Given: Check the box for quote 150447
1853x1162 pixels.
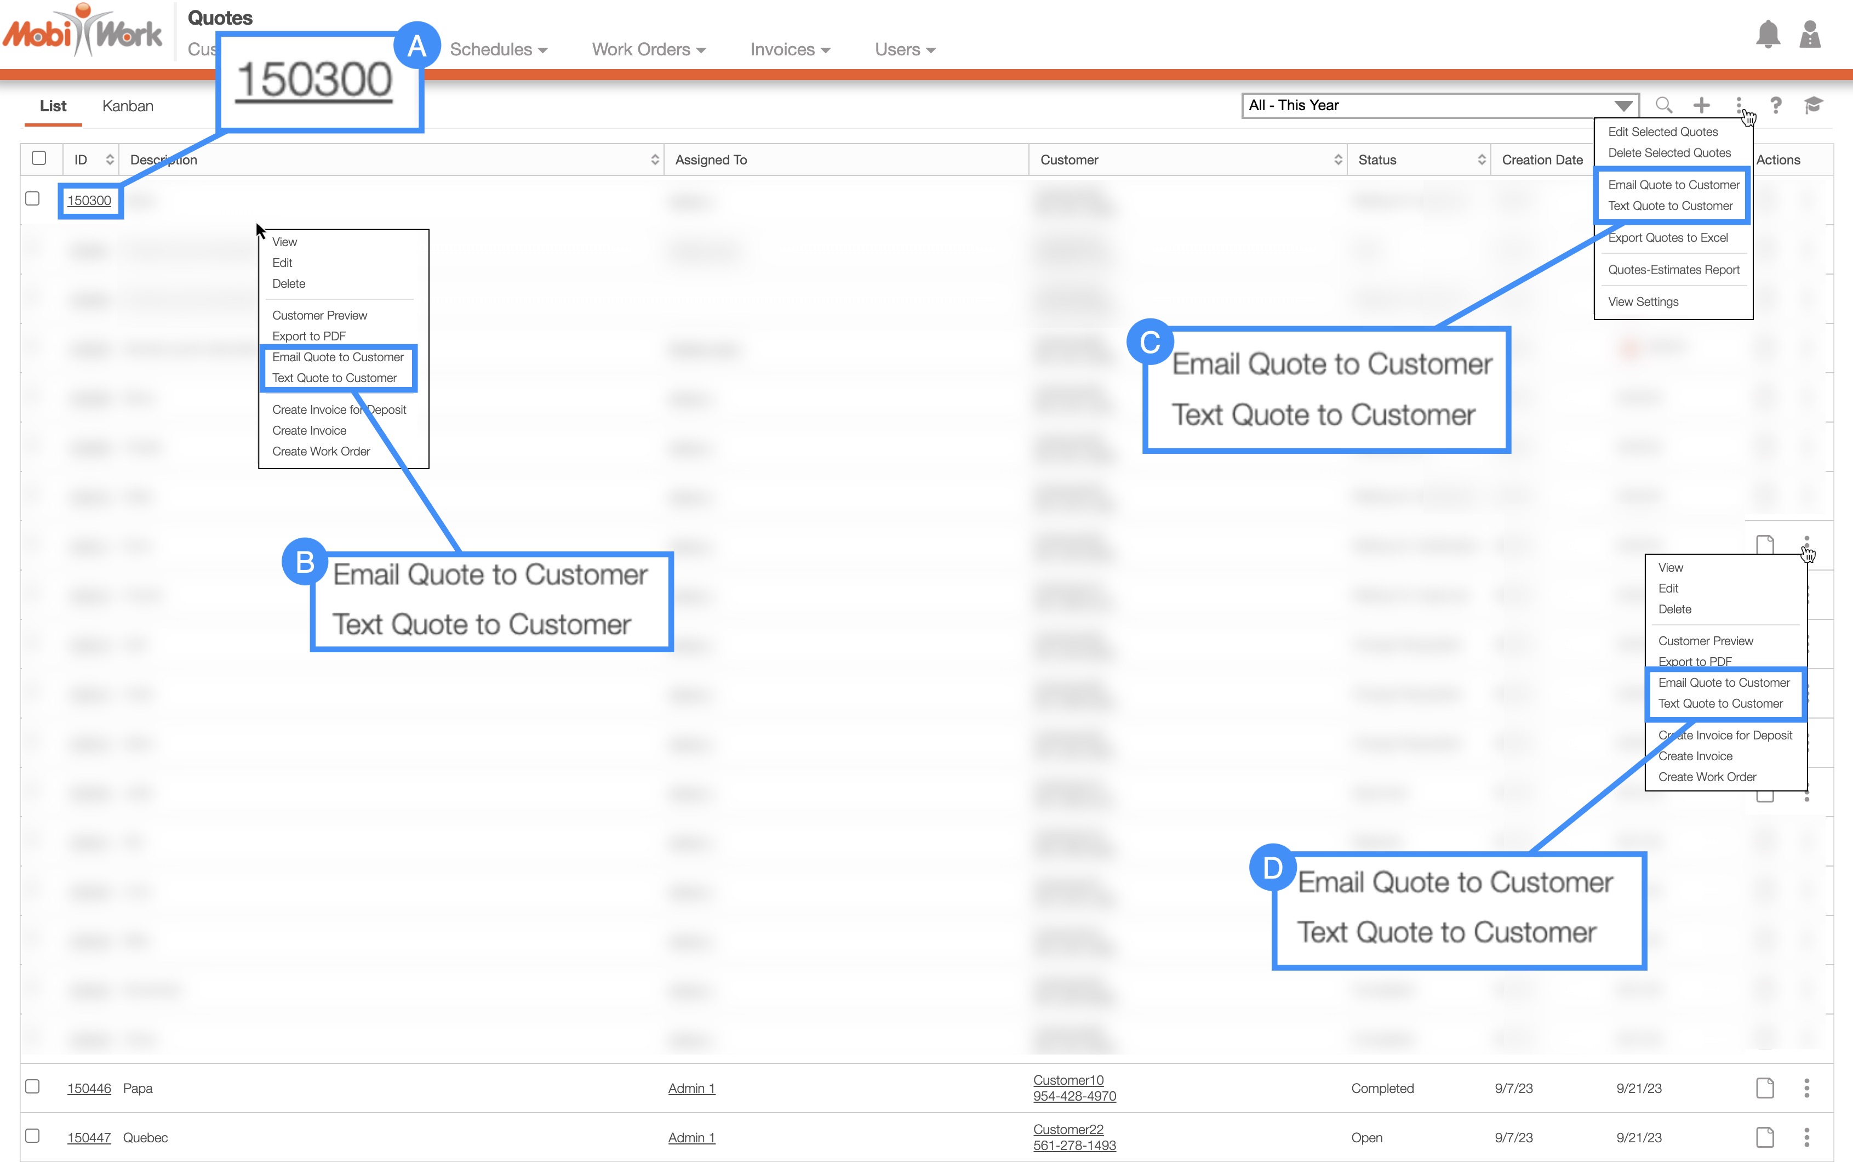Looking at the screenshot, I should point(32,1135).
